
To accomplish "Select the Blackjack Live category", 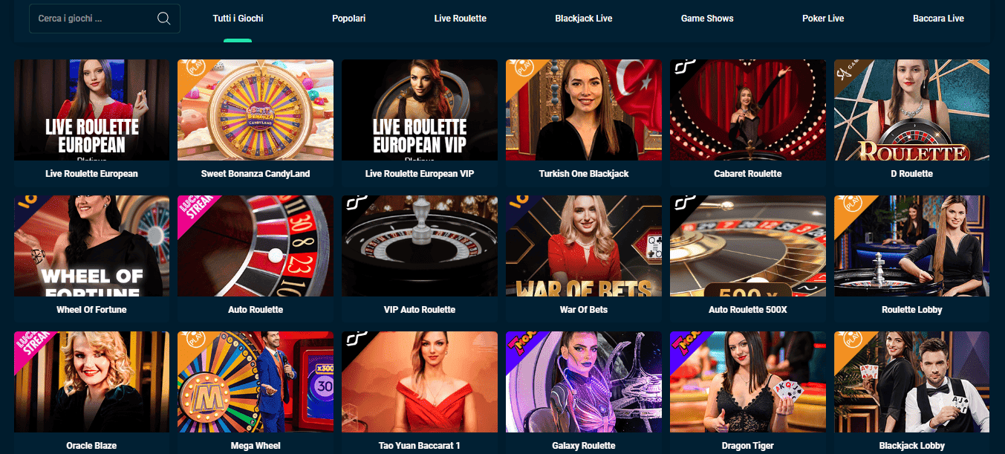I will [584, 19].
